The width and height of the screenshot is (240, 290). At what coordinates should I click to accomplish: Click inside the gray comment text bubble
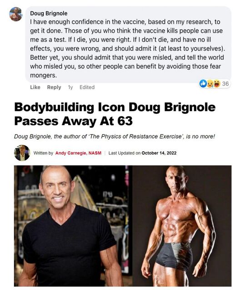pos(128,44)
